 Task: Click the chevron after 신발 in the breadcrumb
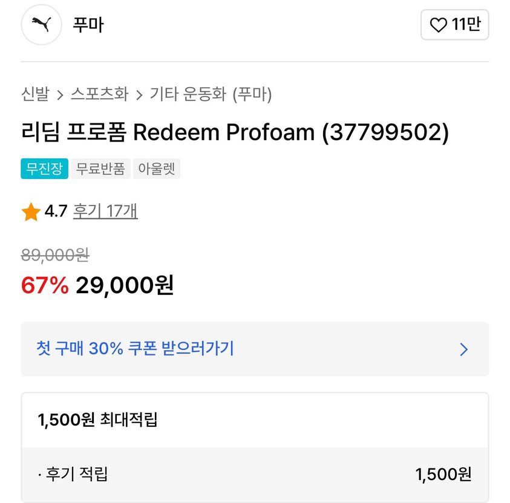[60, 95]
